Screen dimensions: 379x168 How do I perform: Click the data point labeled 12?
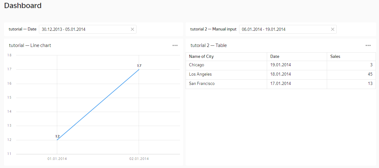(x=57, y=140)
